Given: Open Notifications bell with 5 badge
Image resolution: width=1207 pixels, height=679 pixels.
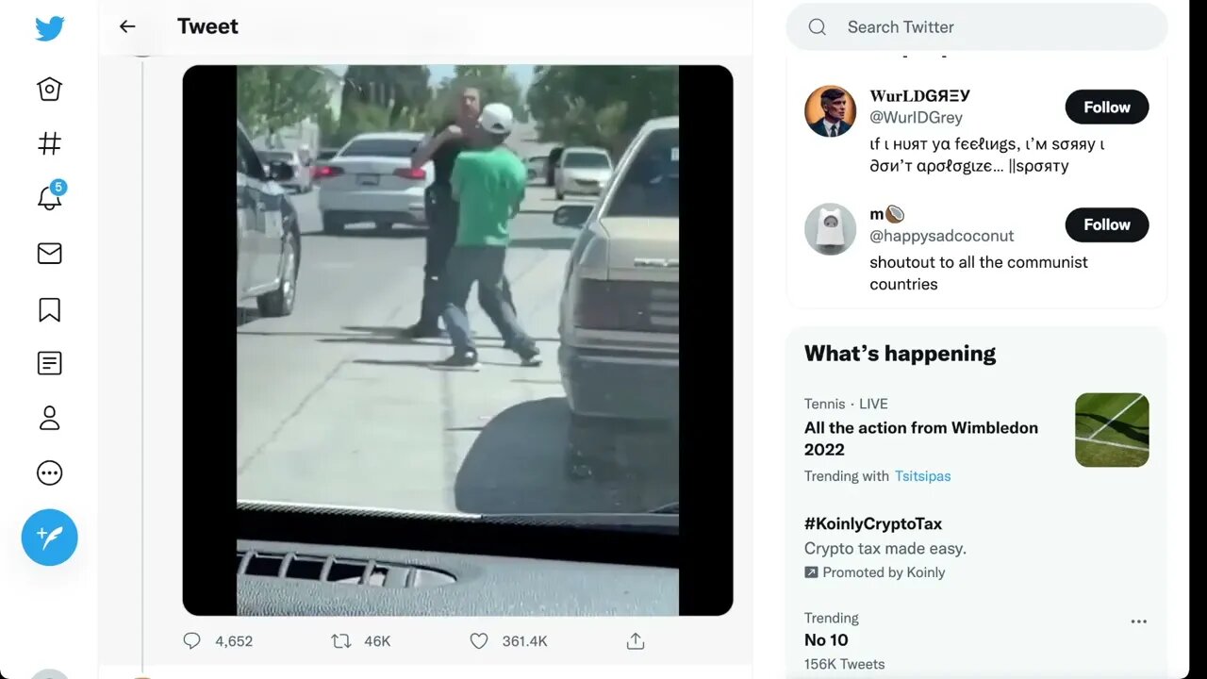Looking at the screenshot, I should tap(50, 196).
